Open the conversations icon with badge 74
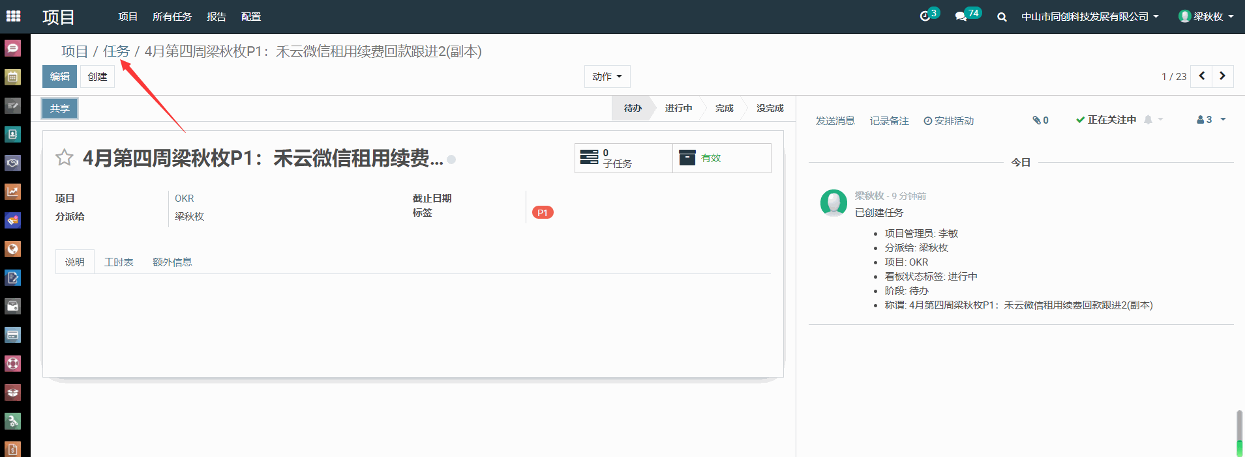This screenshot has height=457, width=1245. 961,16
